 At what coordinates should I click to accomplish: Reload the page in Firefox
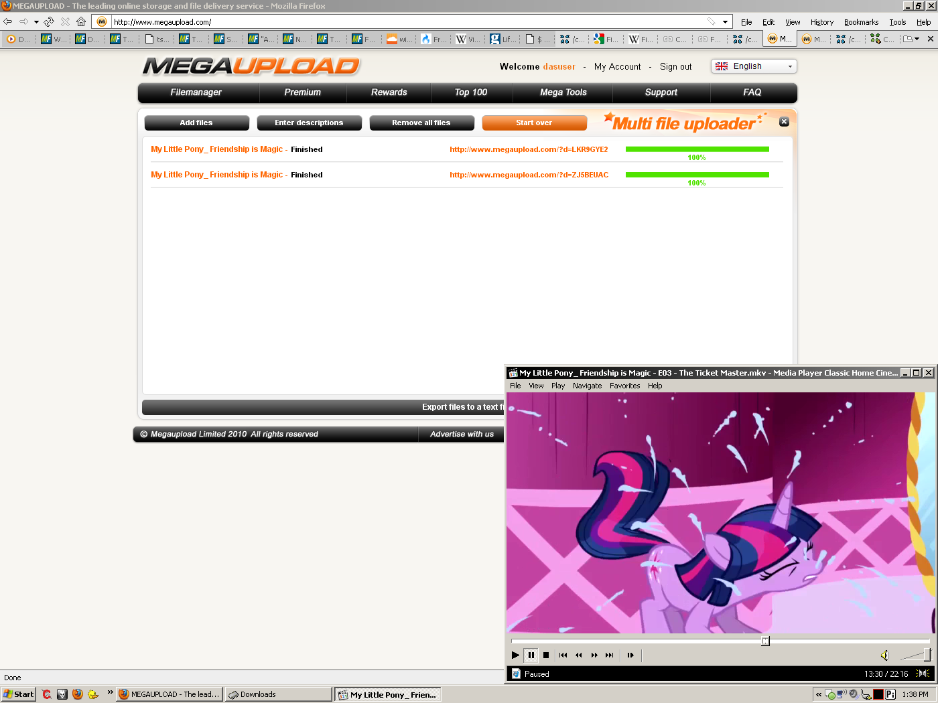[x=49, y=21]
